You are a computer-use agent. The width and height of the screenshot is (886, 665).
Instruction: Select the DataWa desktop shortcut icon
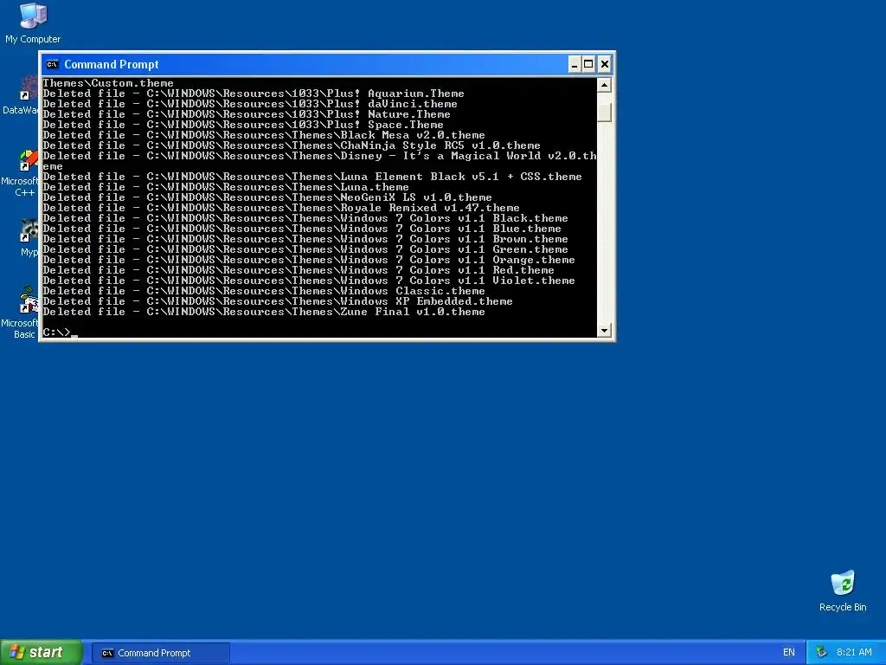tap(20, 95)
